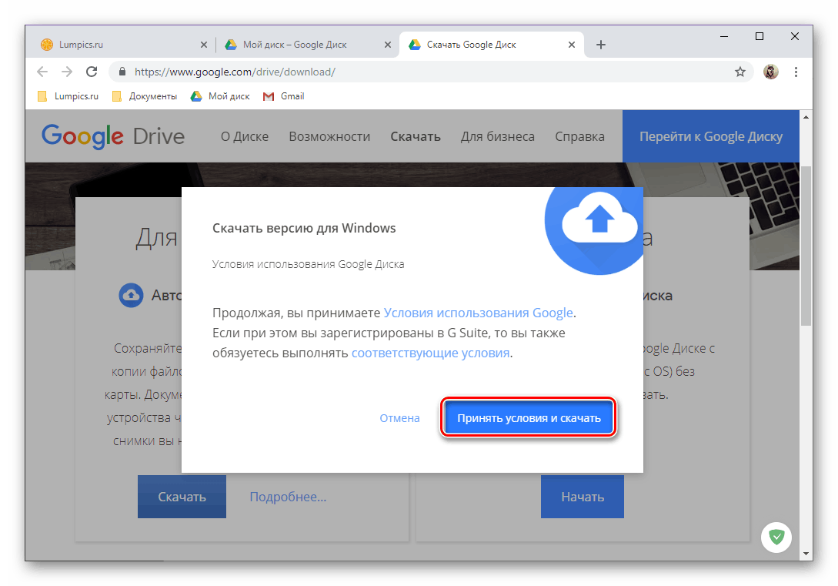Viewport: 838px width, 586px height.
Task: Open the Подробнее… link
Action: 288,497
